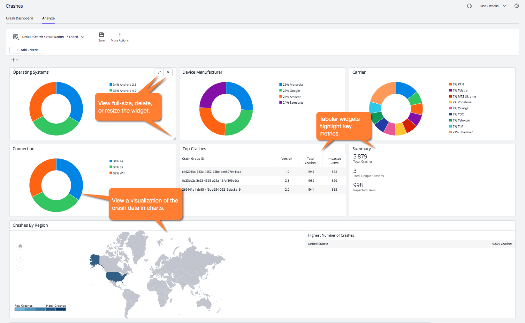Expand Operating Systems widget to full size

[x=159, y=72]
